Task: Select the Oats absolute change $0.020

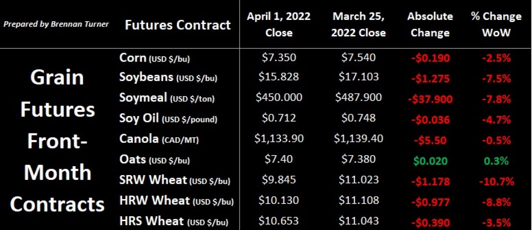Action: pos(430,161)
